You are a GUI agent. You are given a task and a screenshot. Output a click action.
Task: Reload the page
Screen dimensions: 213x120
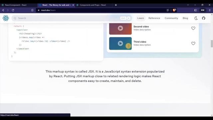(x=13, y=10)
